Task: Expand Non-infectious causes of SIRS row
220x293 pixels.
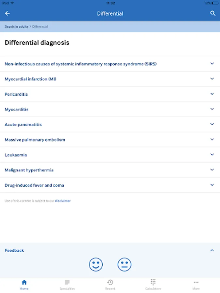Action: tap(212, 64)
